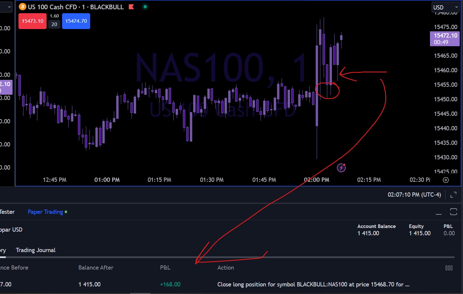Screen dimensions: 463x294
Task: Maximize the chart using the corner arrows icon
Action: tap(453, 195)
